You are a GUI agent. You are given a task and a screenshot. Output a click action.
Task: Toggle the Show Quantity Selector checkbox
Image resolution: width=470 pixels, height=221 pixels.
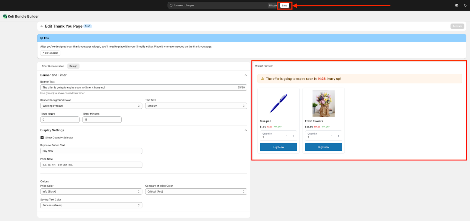[42, 138]
